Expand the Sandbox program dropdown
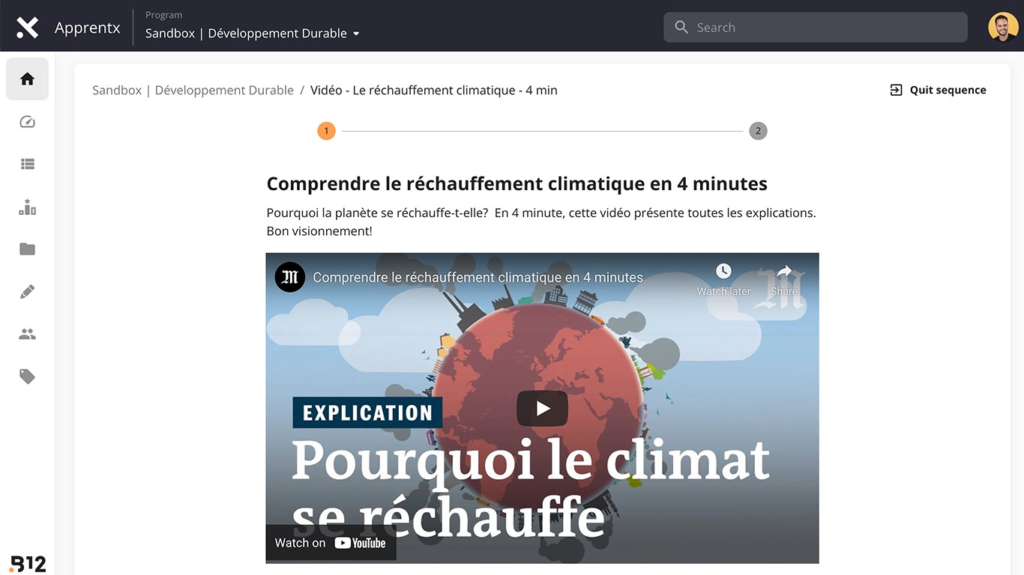The image size is (1024, 575). click(253, 33)
